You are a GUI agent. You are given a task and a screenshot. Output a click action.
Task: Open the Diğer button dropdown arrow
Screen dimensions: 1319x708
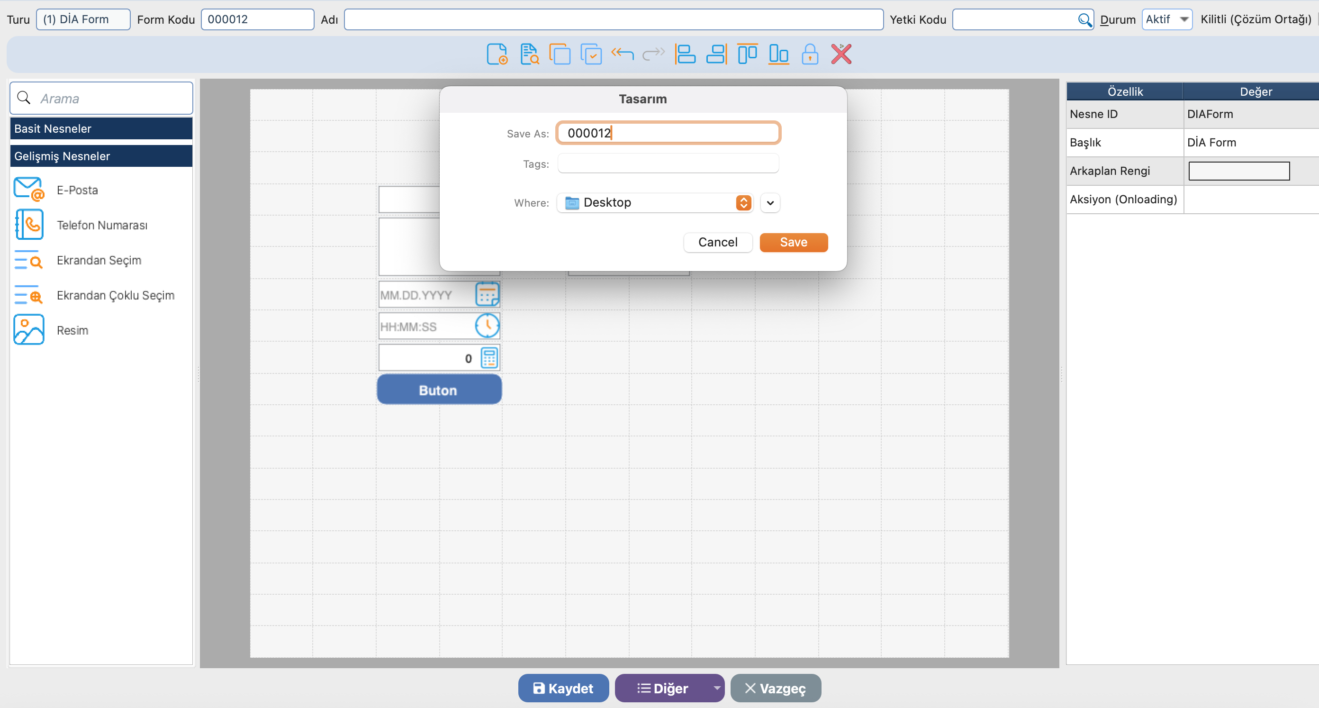(x=716, y=688)
